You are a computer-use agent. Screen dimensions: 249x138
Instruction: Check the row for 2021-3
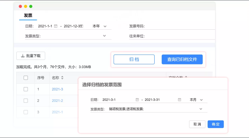pyautogui.click(x=26, y=89)
